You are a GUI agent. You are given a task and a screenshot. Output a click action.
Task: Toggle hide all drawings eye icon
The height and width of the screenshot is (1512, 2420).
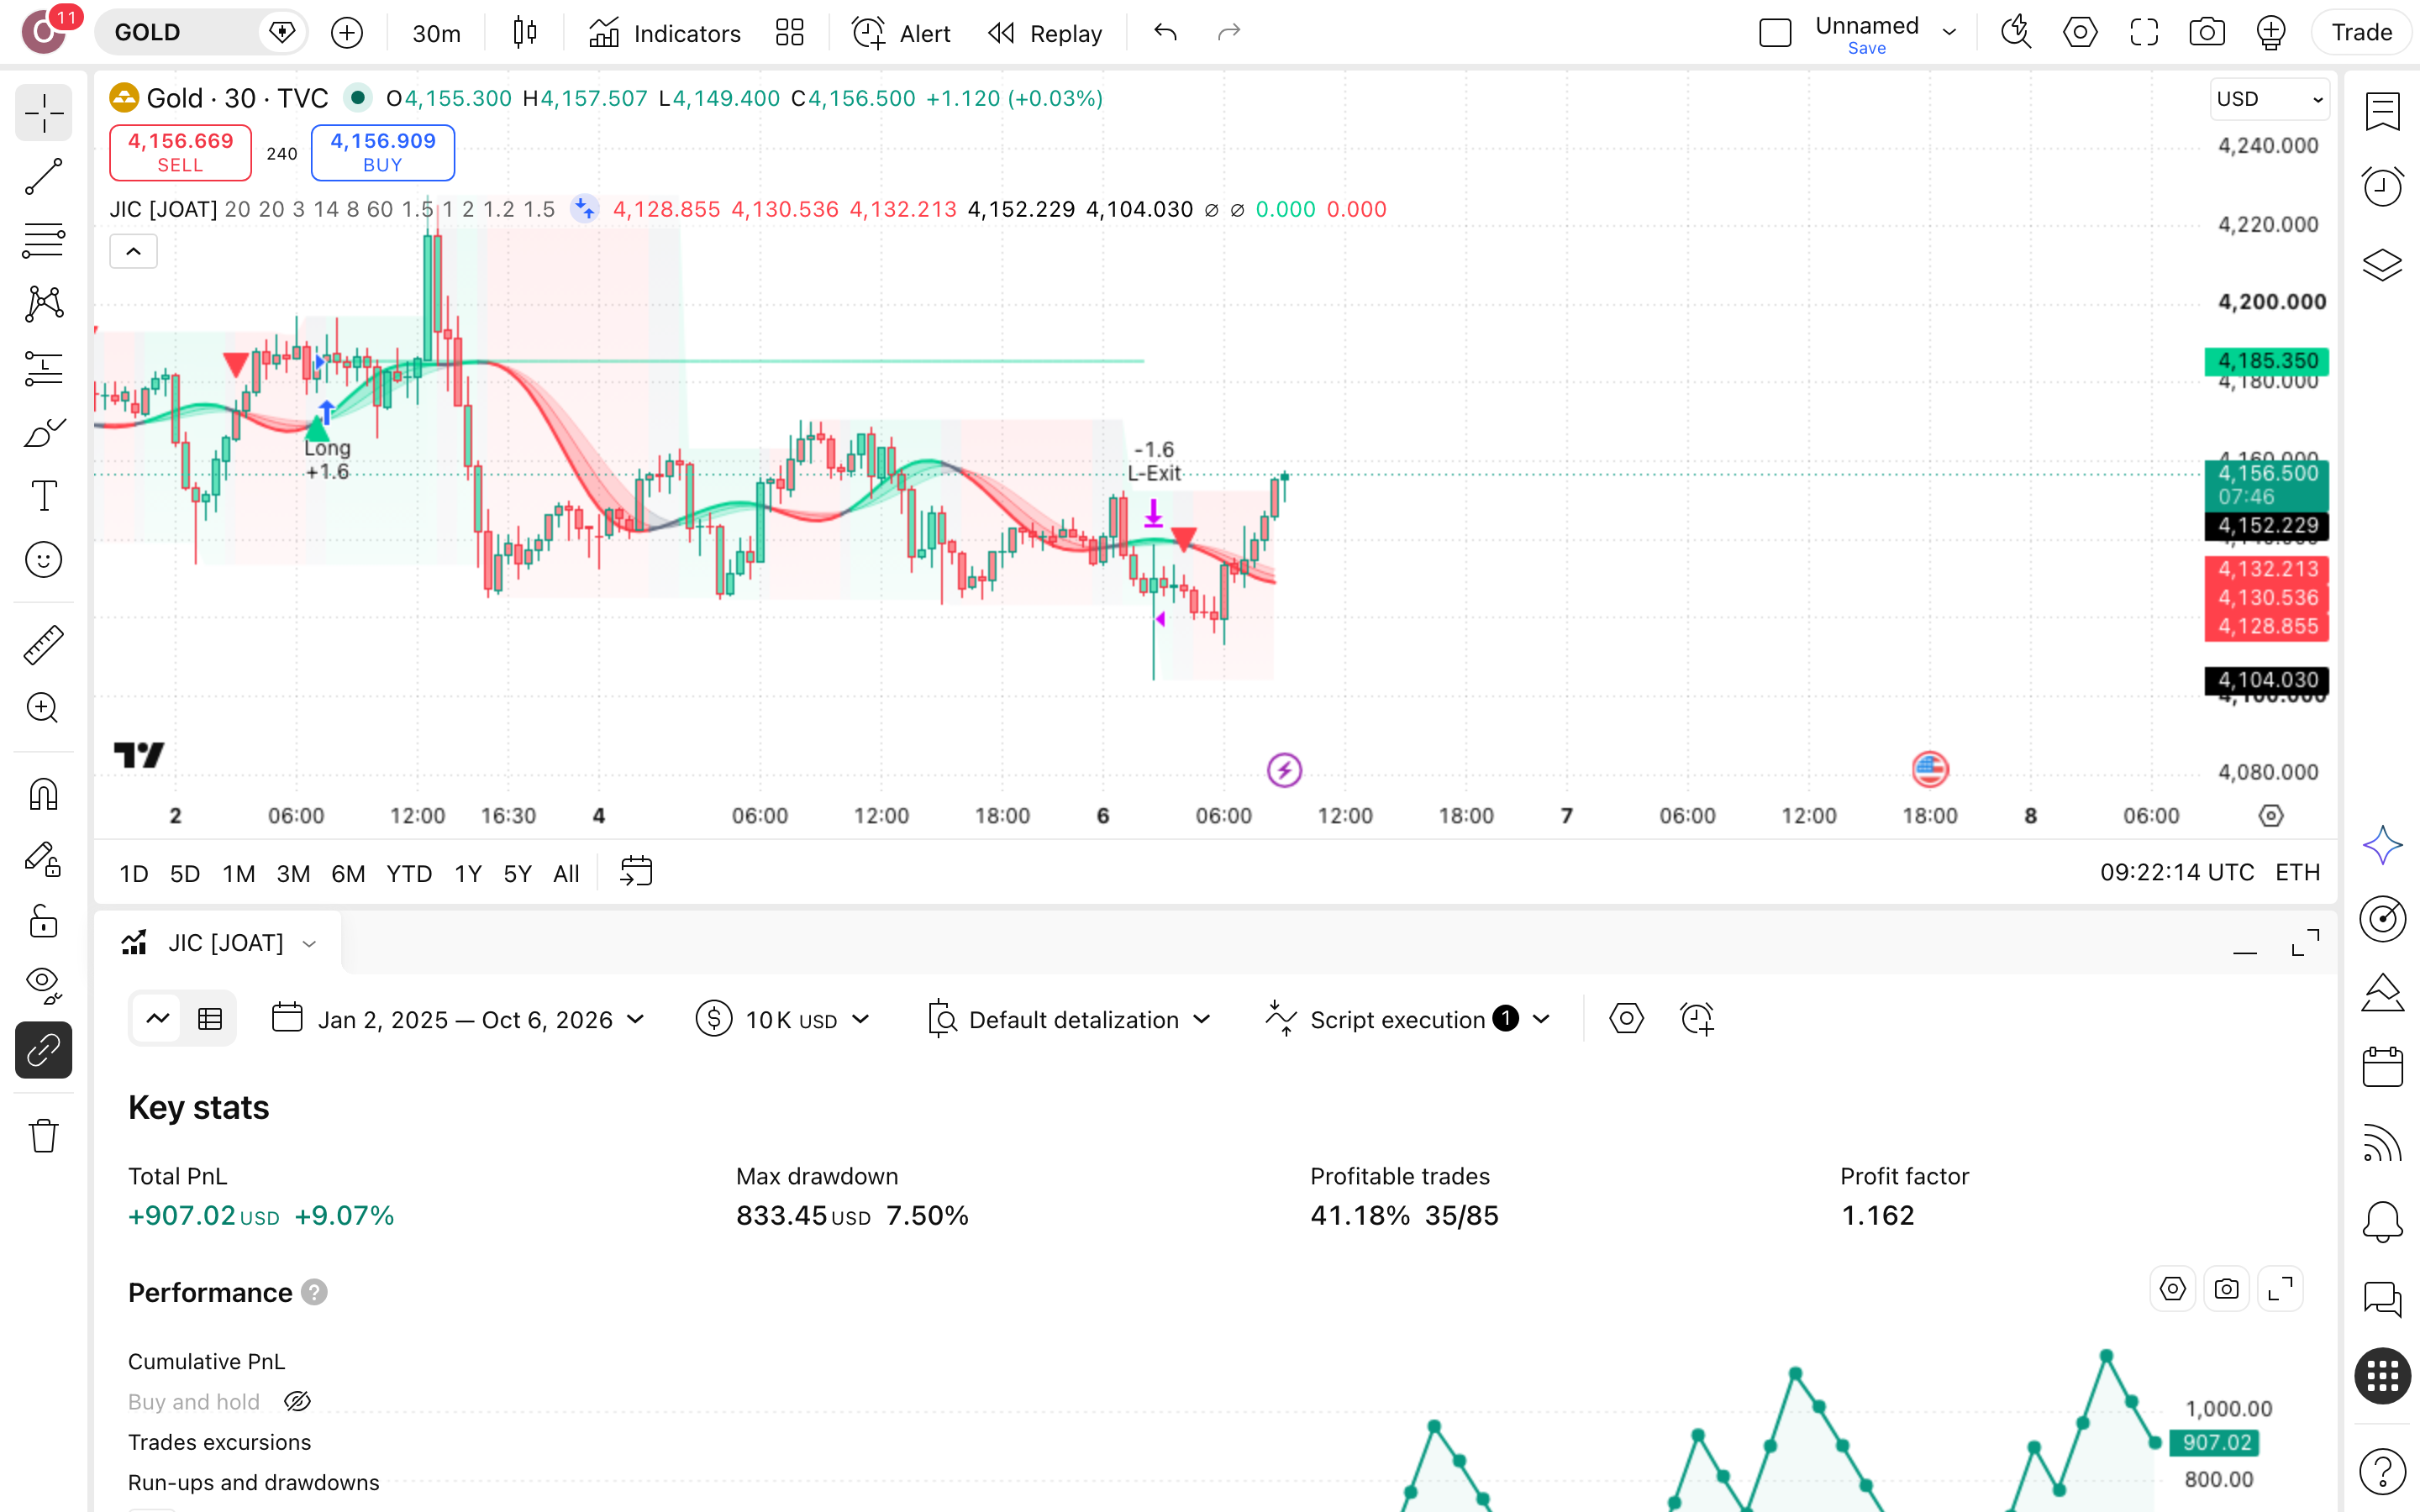[43, 986]
